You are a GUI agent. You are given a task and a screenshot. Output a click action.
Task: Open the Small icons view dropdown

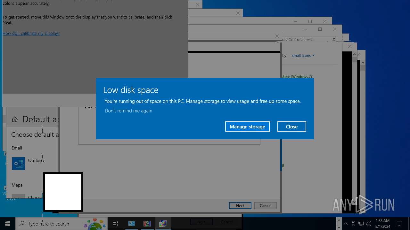303,55
